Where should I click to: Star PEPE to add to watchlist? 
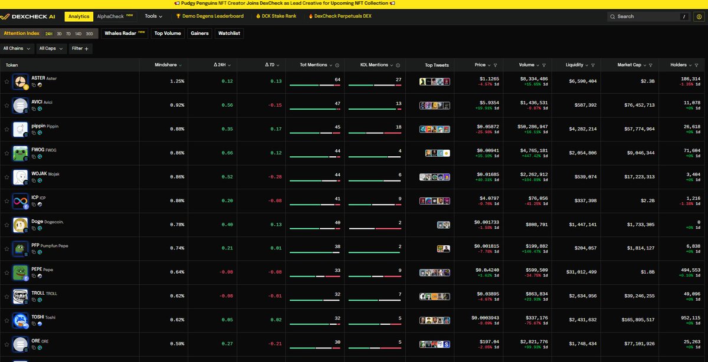click(x=6, y=273)
